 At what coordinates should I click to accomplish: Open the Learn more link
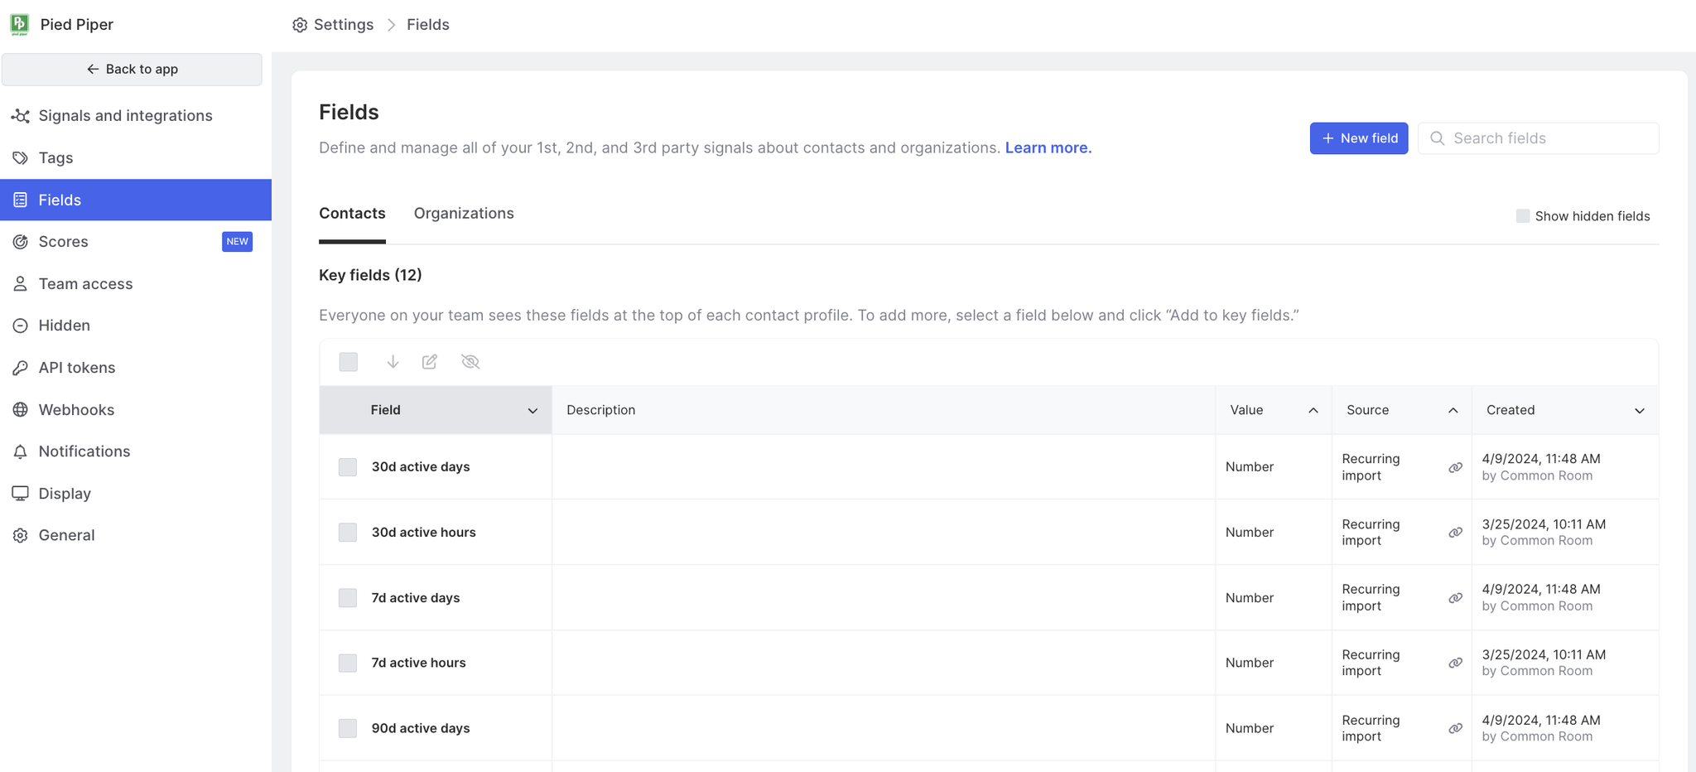(1048, 148)
